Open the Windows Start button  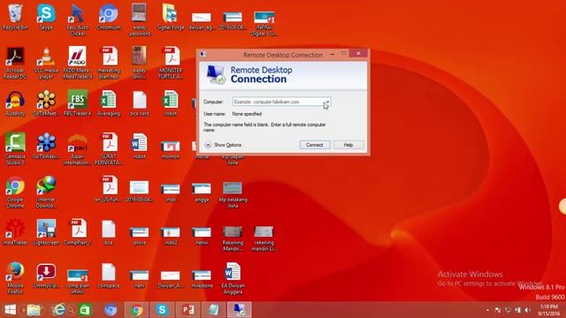10,310
